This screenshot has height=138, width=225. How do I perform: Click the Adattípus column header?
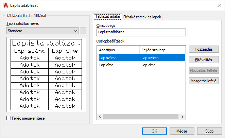click(x=118, y=50)
